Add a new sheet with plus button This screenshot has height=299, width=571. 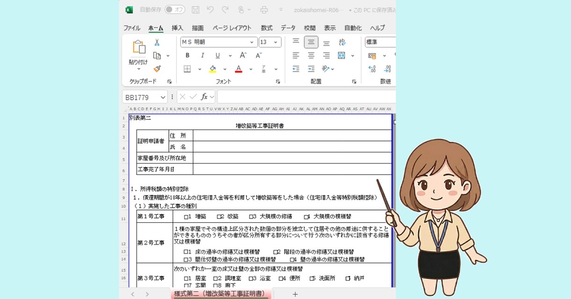[295, 294]
